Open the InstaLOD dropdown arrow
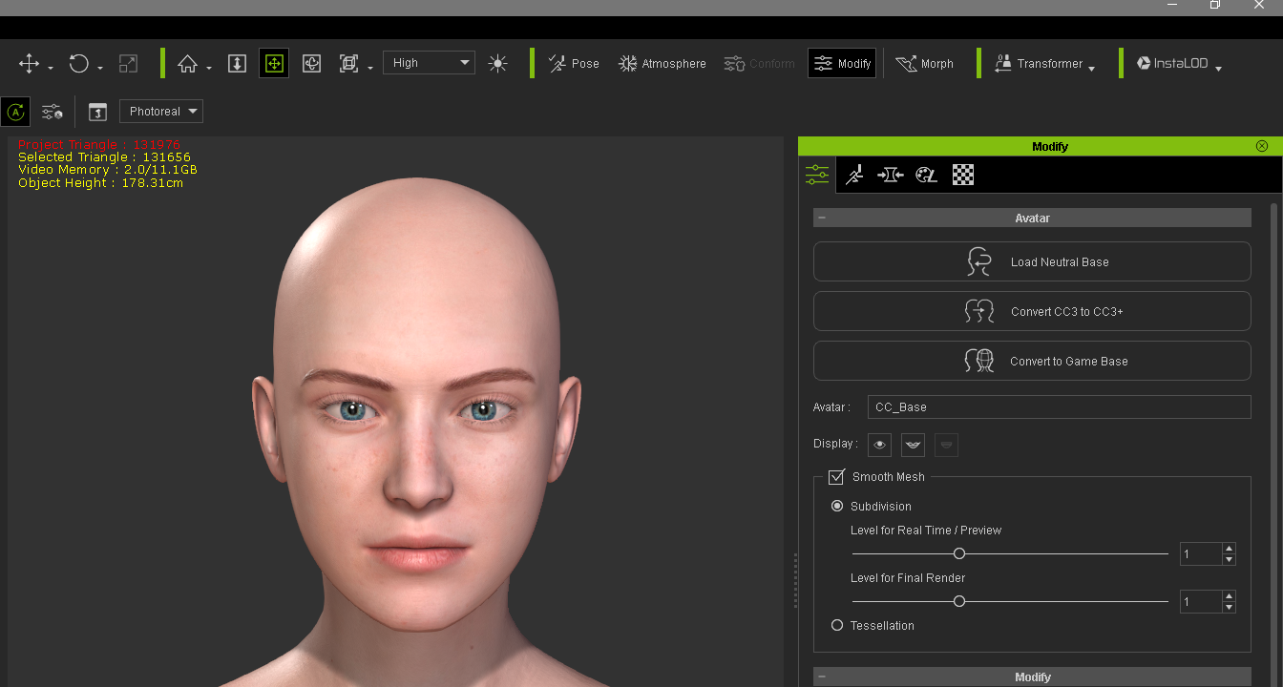 coord(1219,69)
